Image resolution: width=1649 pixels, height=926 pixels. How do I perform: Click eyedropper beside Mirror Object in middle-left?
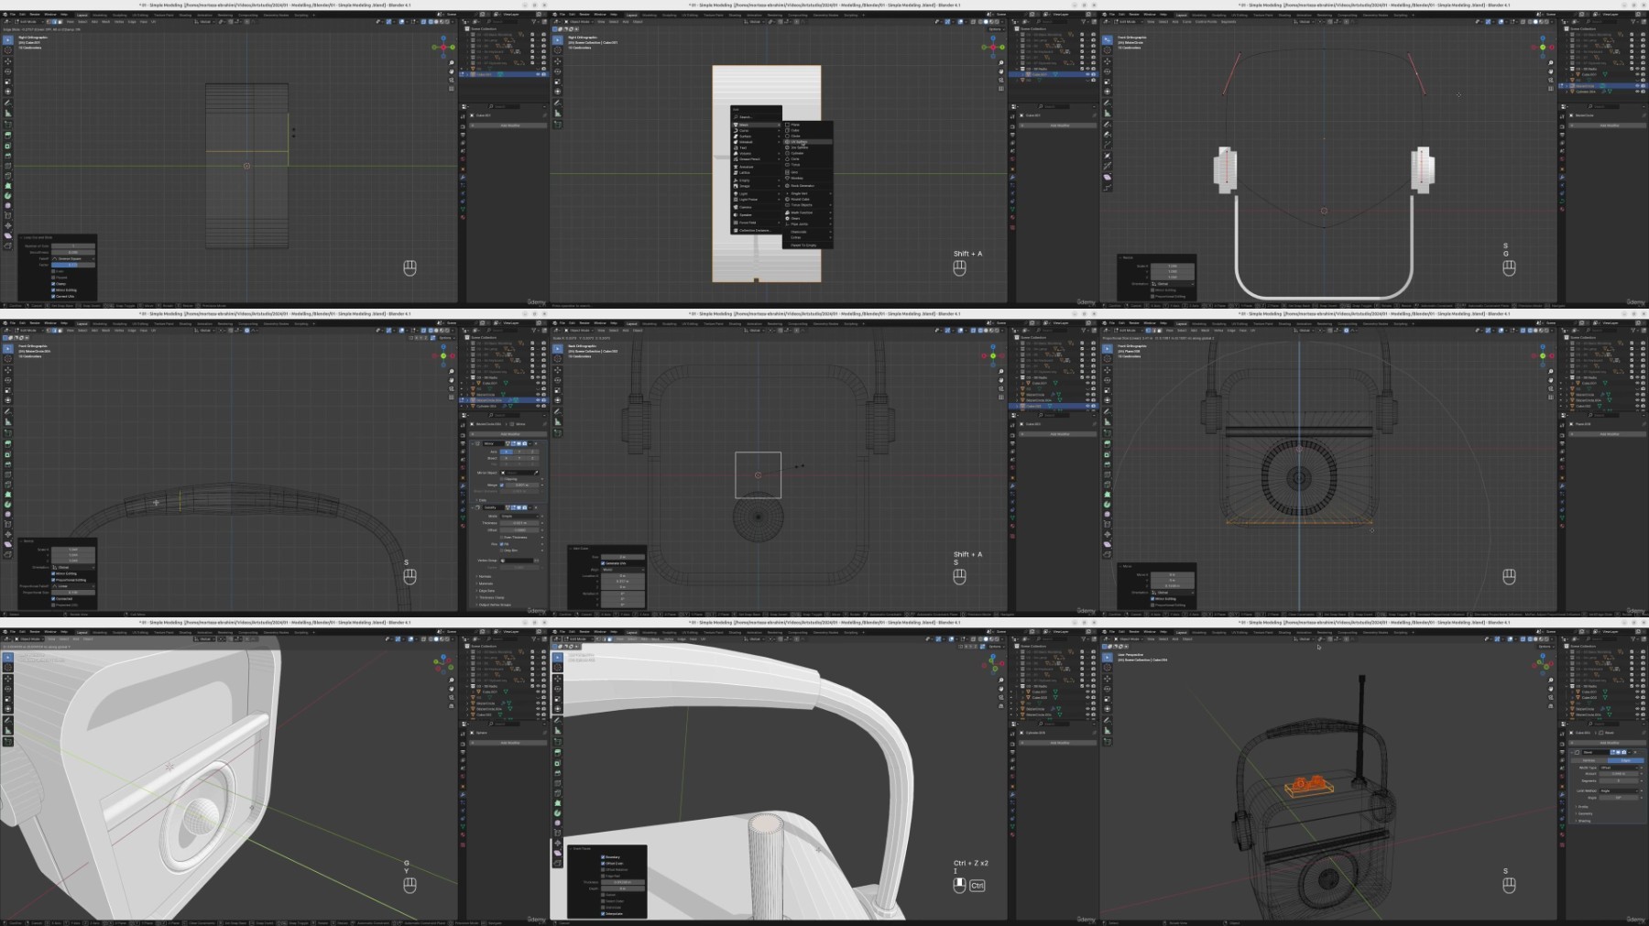[x=536, y=473]
